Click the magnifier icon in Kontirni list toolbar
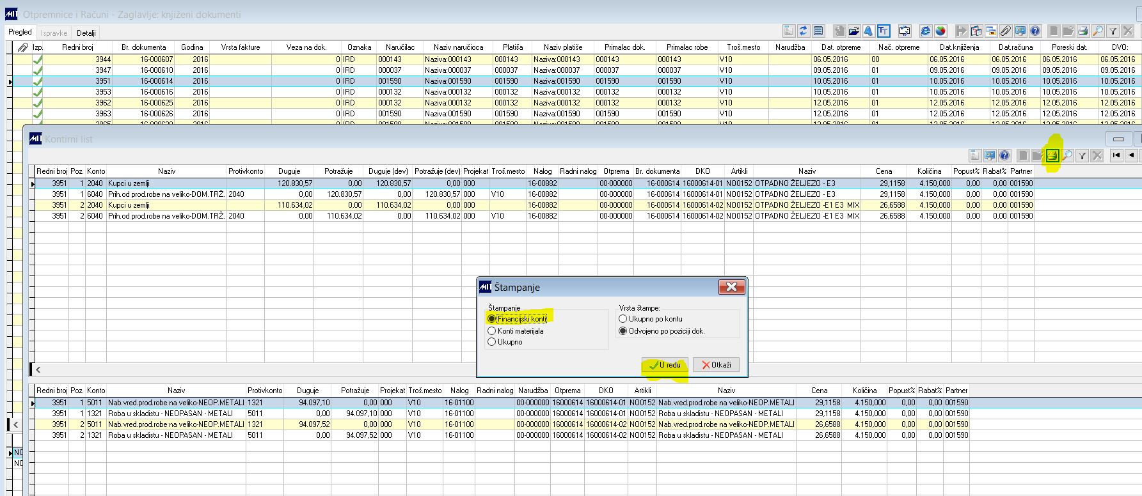This screenshot has width=1142, height=496. (x=1067, y=155)
